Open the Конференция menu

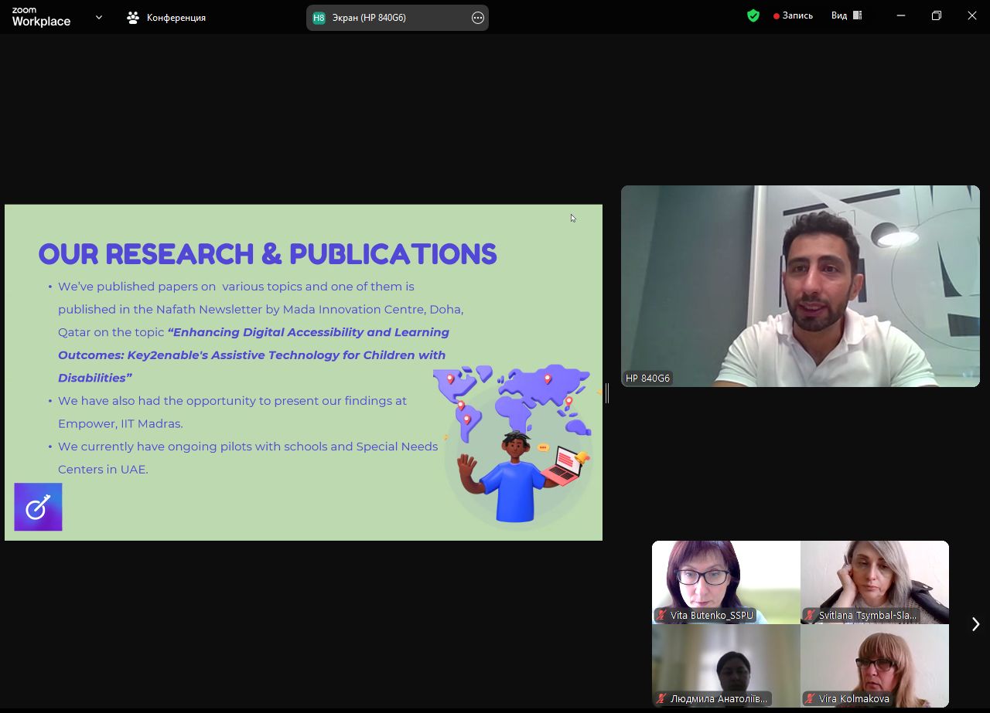coord(166,17)
